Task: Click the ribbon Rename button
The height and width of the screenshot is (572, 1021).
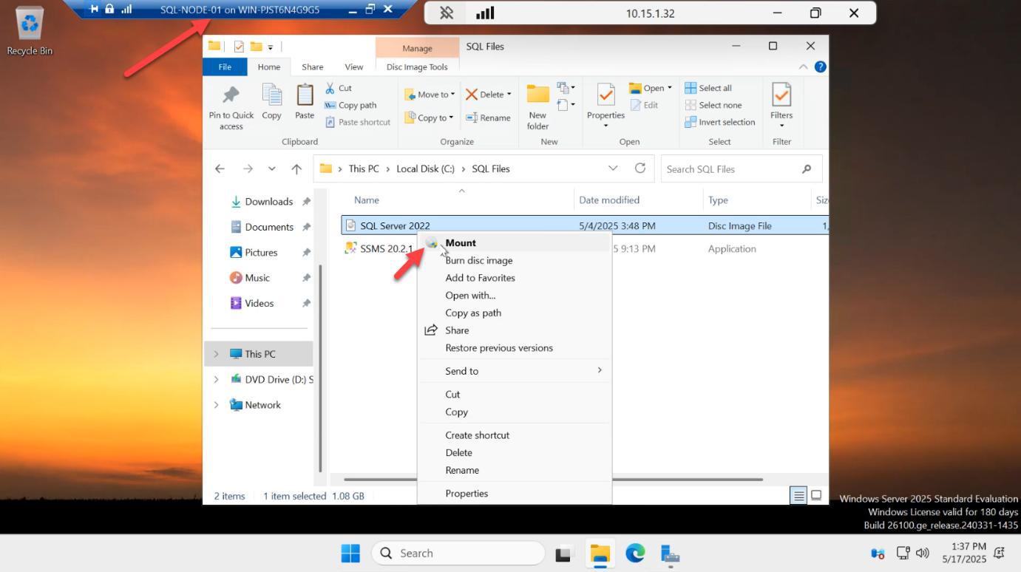Action: tap(488, 118)
